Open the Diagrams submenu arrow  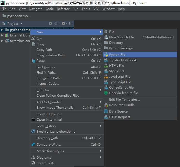[x=101, y=157]
